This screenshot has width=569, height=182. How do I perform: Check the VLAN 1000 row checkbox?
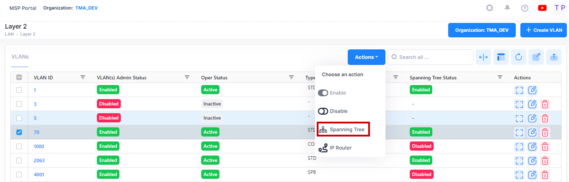(x=19, y=146)
